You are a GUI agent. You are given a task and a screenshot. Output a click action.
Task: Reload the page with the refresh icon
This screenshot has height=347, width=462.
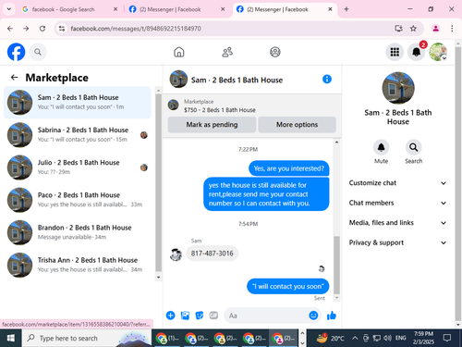[x=43, y=29]
